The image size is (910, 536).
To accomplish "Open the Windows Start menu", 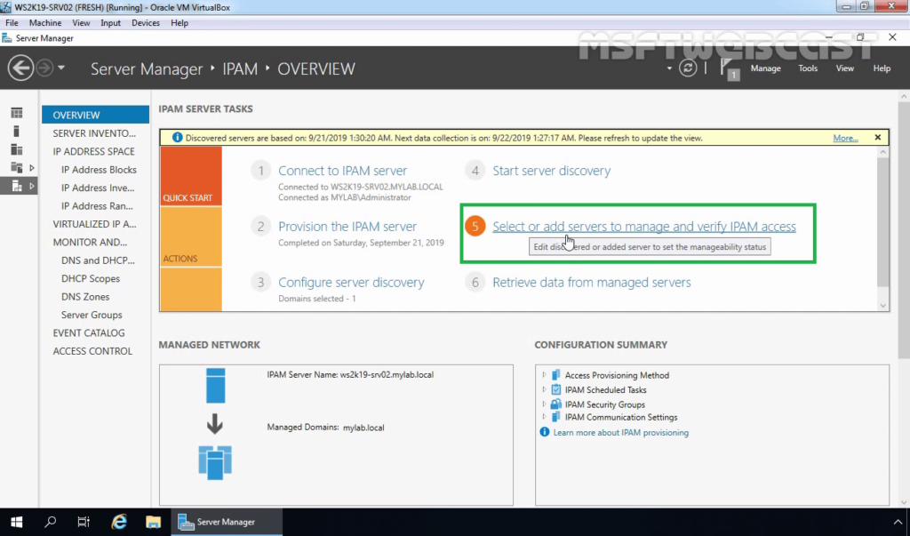I will coord(16,522).
